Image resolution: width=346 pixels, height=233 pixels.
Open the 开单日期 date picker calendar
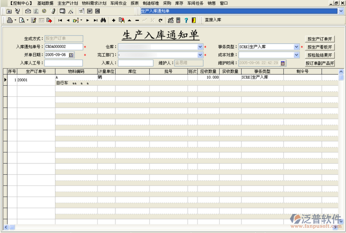[x=71, y=55]
